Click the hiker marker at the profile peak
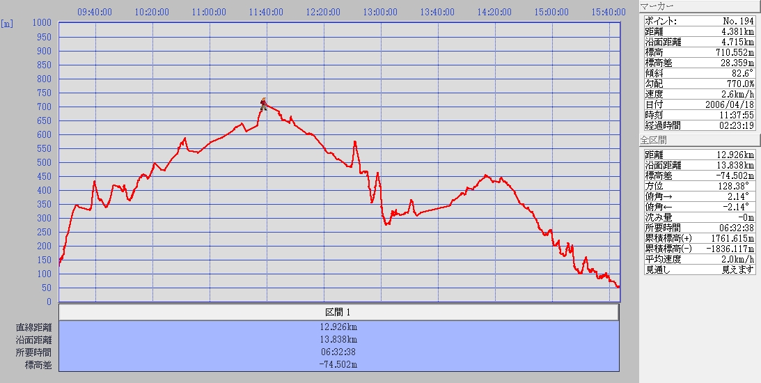Screen dimensions: 761x383 pos(263,104)
